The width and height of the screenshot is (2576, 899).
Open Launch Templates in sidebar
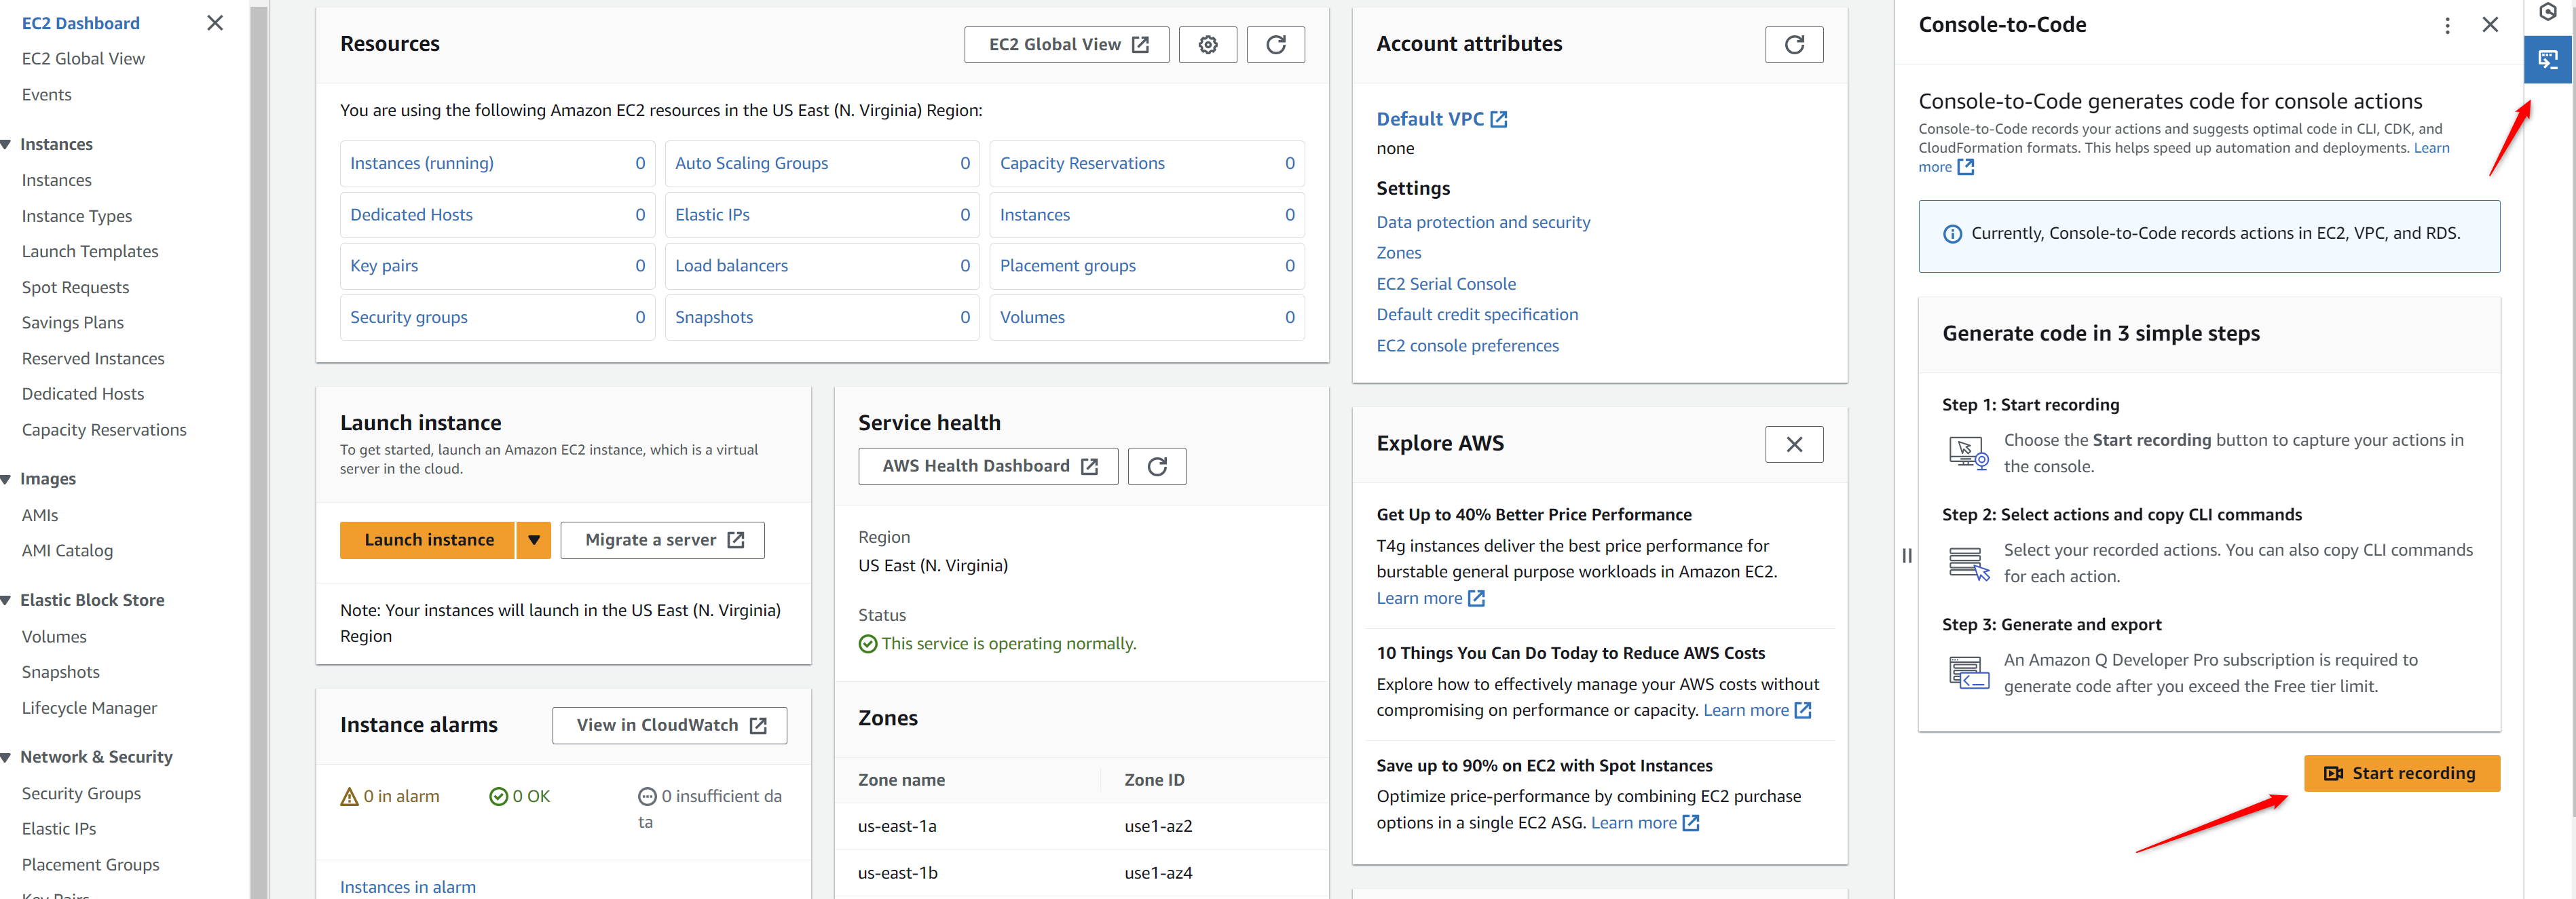[90, 251]
